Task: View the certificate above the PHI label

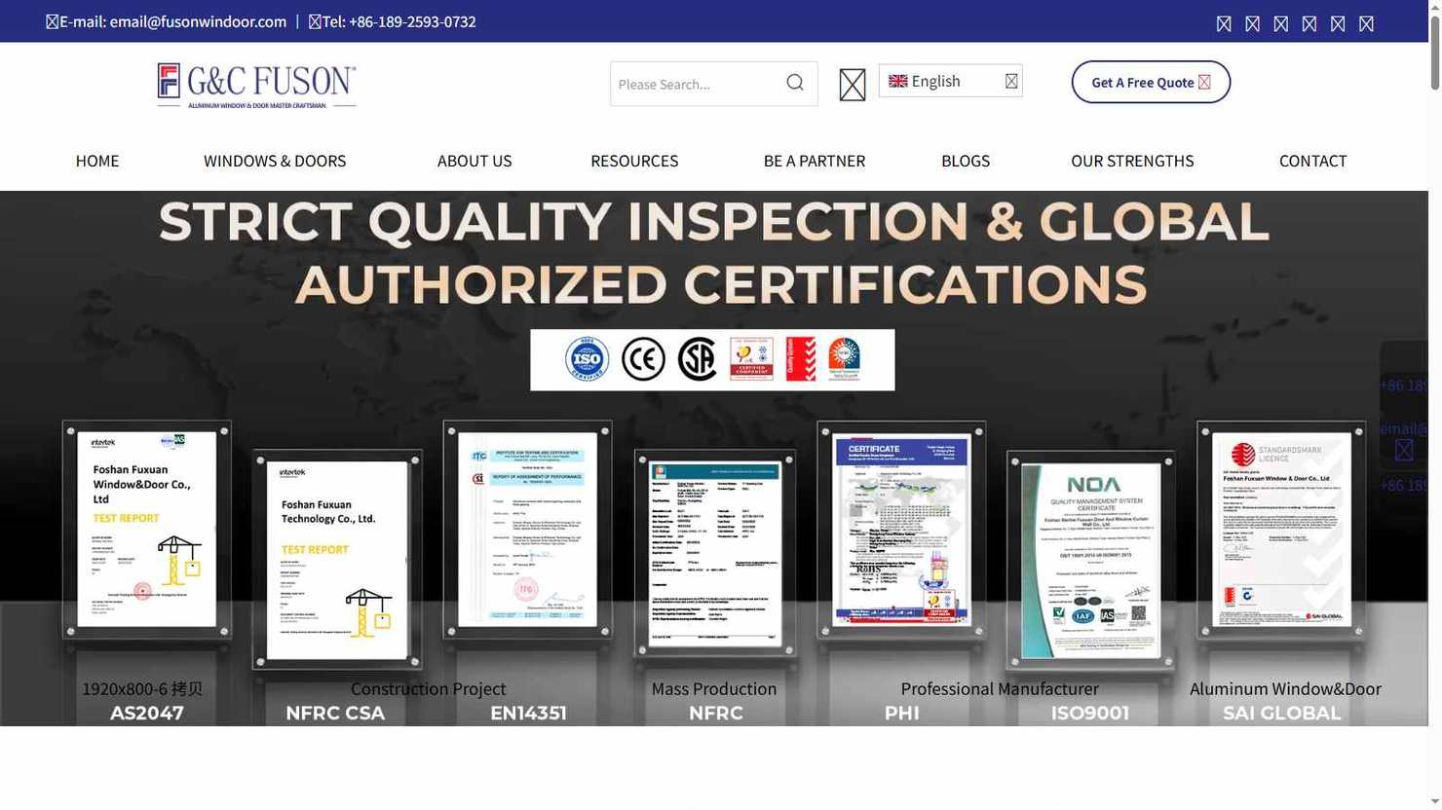Action: 901,530
